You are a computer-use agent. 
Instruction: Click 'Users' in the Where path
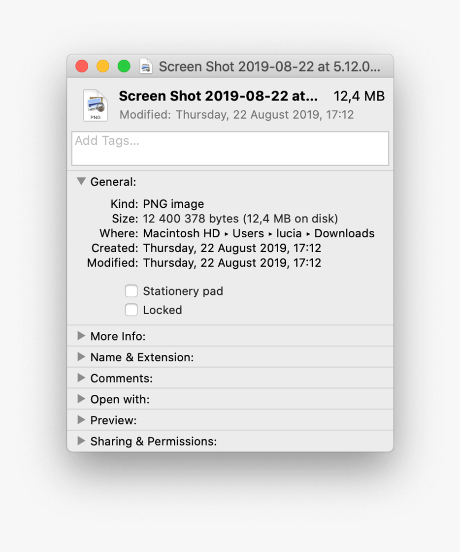click(x=248, y=234)
